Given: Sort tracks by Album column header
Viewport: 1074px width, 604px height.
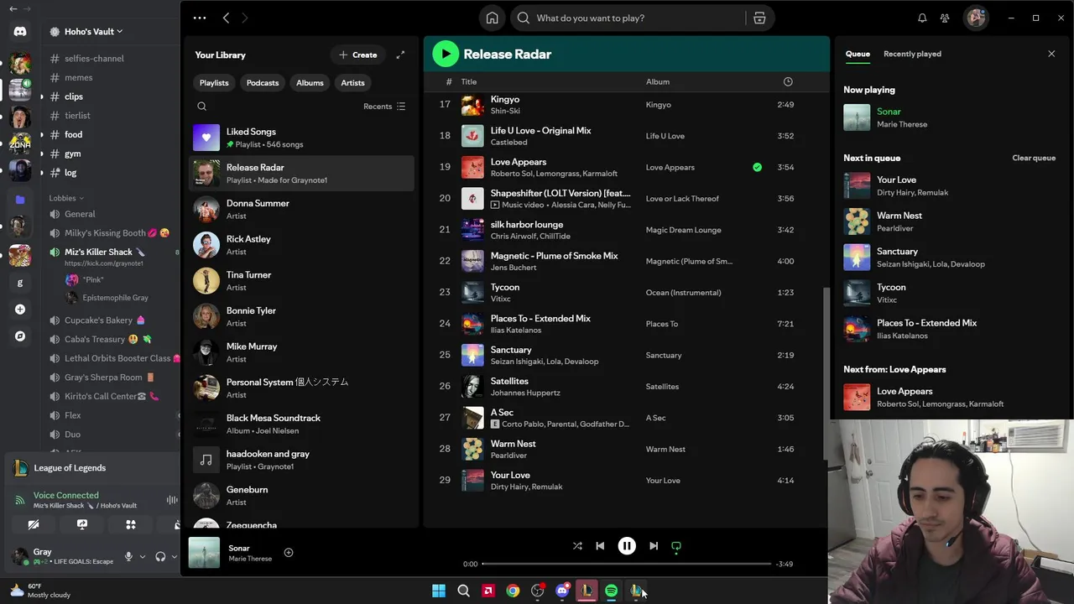Looking at the screenshot, I should (x=658, y=81).
